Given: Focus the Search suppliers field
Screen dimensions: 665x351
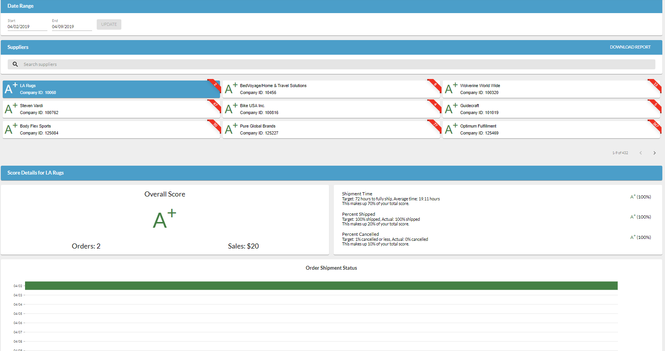Looking at the screenshot, I should pos(331,64).
